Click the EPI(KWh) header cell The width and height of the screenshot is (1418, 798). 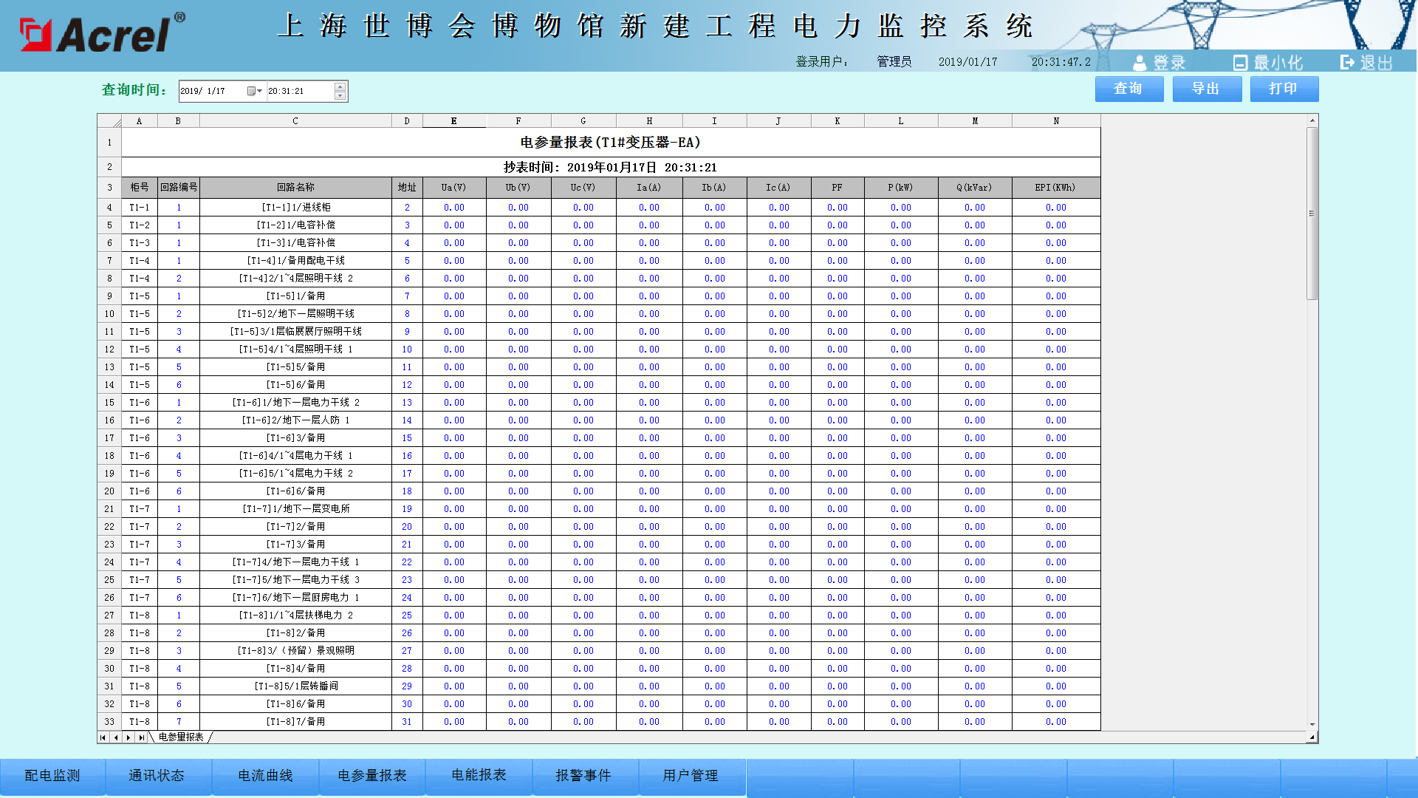point(1056,188)
